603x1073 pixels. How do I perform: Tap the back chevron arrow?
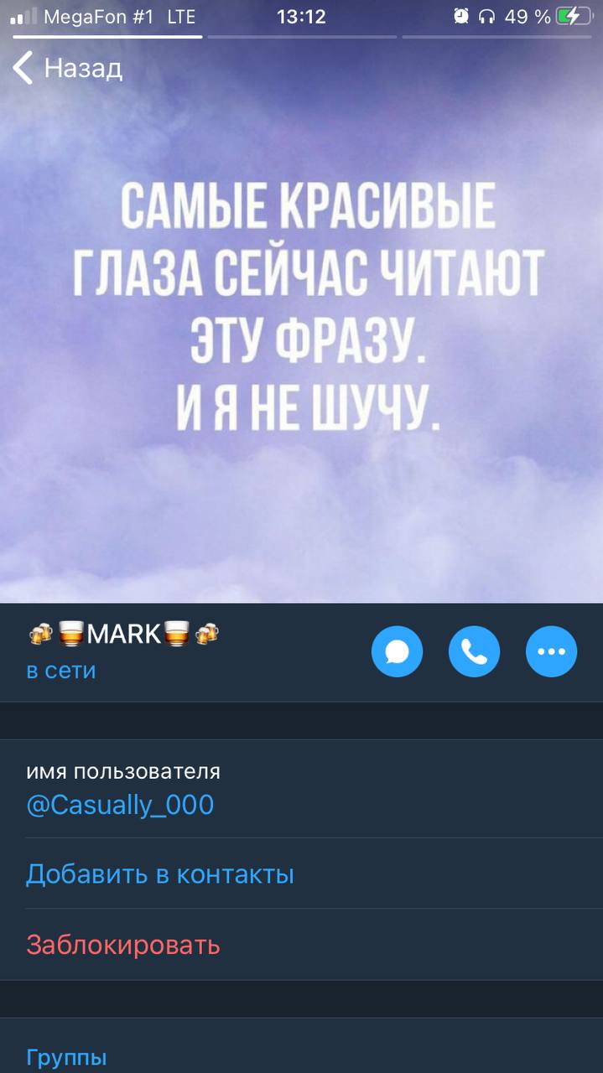point(23,68)
